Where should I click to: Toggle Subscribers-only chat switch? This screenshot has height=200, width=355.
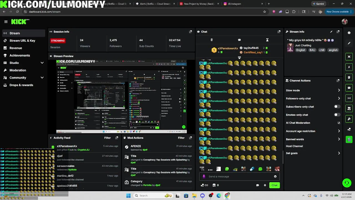coord(337,107)
